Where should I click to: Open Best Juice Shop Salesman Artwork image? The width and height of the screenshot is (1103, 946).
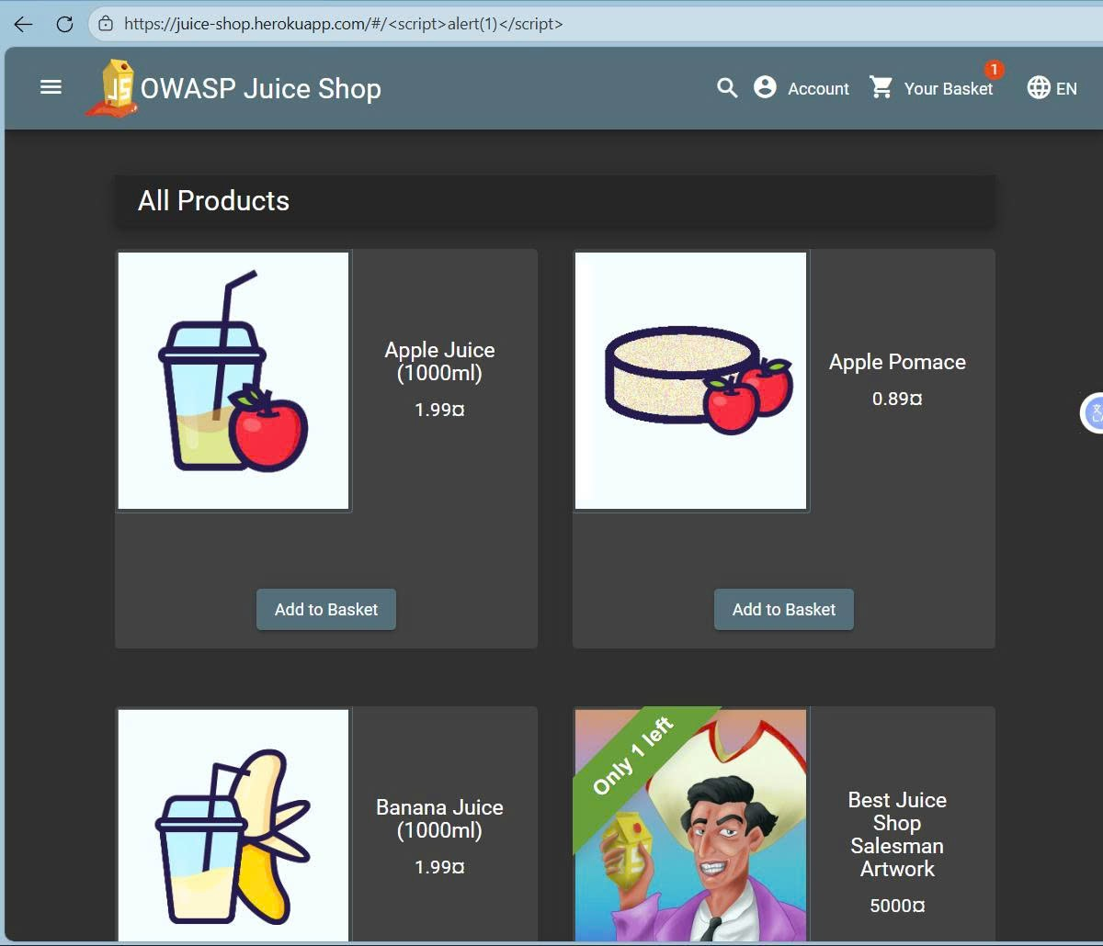coord(690,825)
